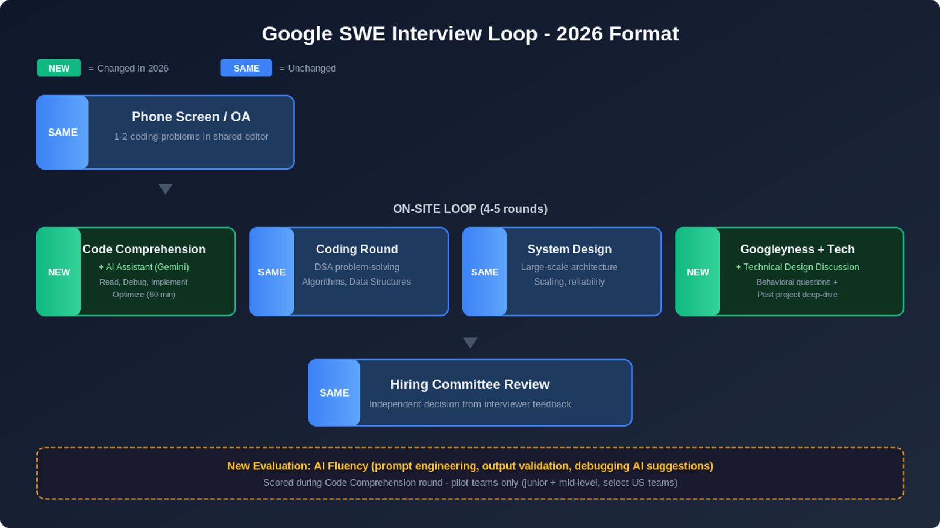Select the 'Phone Screen / OA' heading
The width and height of the screenshot is (940, 528).
(191, 117)
